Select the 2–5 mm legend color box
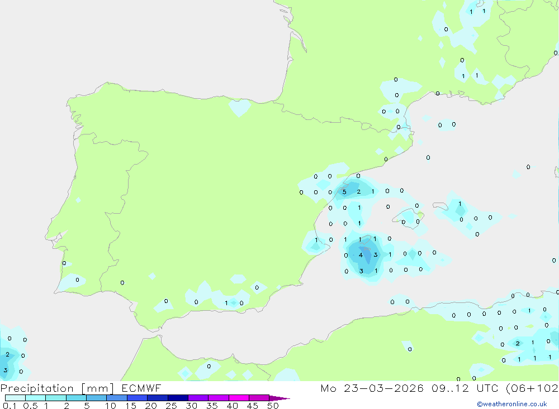This screenshot has height=409, width=559. (x=76, y=398)
